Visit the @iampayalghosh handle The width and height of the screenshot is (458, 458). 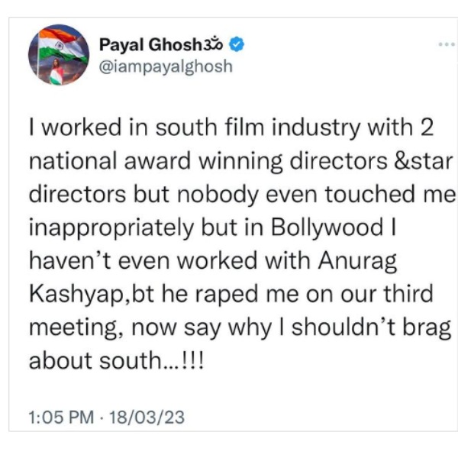tap(165, 66)
